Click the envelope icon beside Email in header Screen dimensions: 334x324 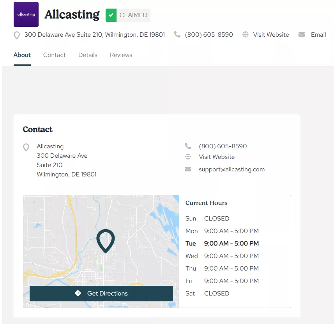(x=302, y=34)
